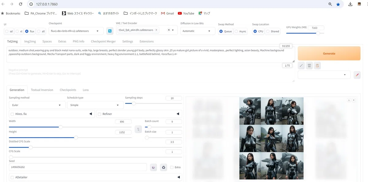Open the Checkpoint Merger tab
The width and height of the screenshot is (368, 182).
[x=103, y=41]
